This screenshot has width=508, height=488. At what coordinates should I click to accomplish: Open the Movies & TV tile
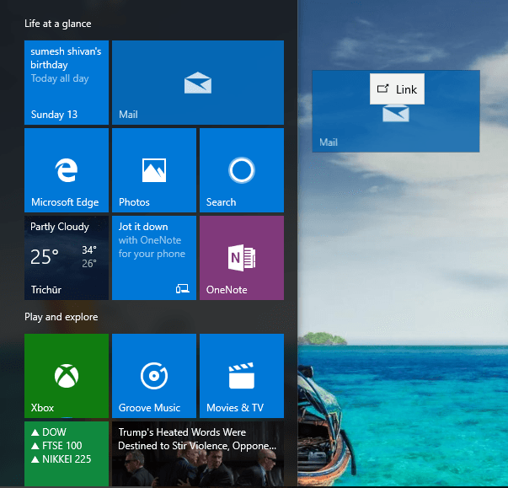click(x=242, y=376)
